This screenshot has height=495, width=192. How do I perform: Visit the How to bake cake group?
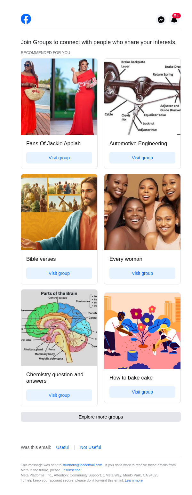click(142, 392)
